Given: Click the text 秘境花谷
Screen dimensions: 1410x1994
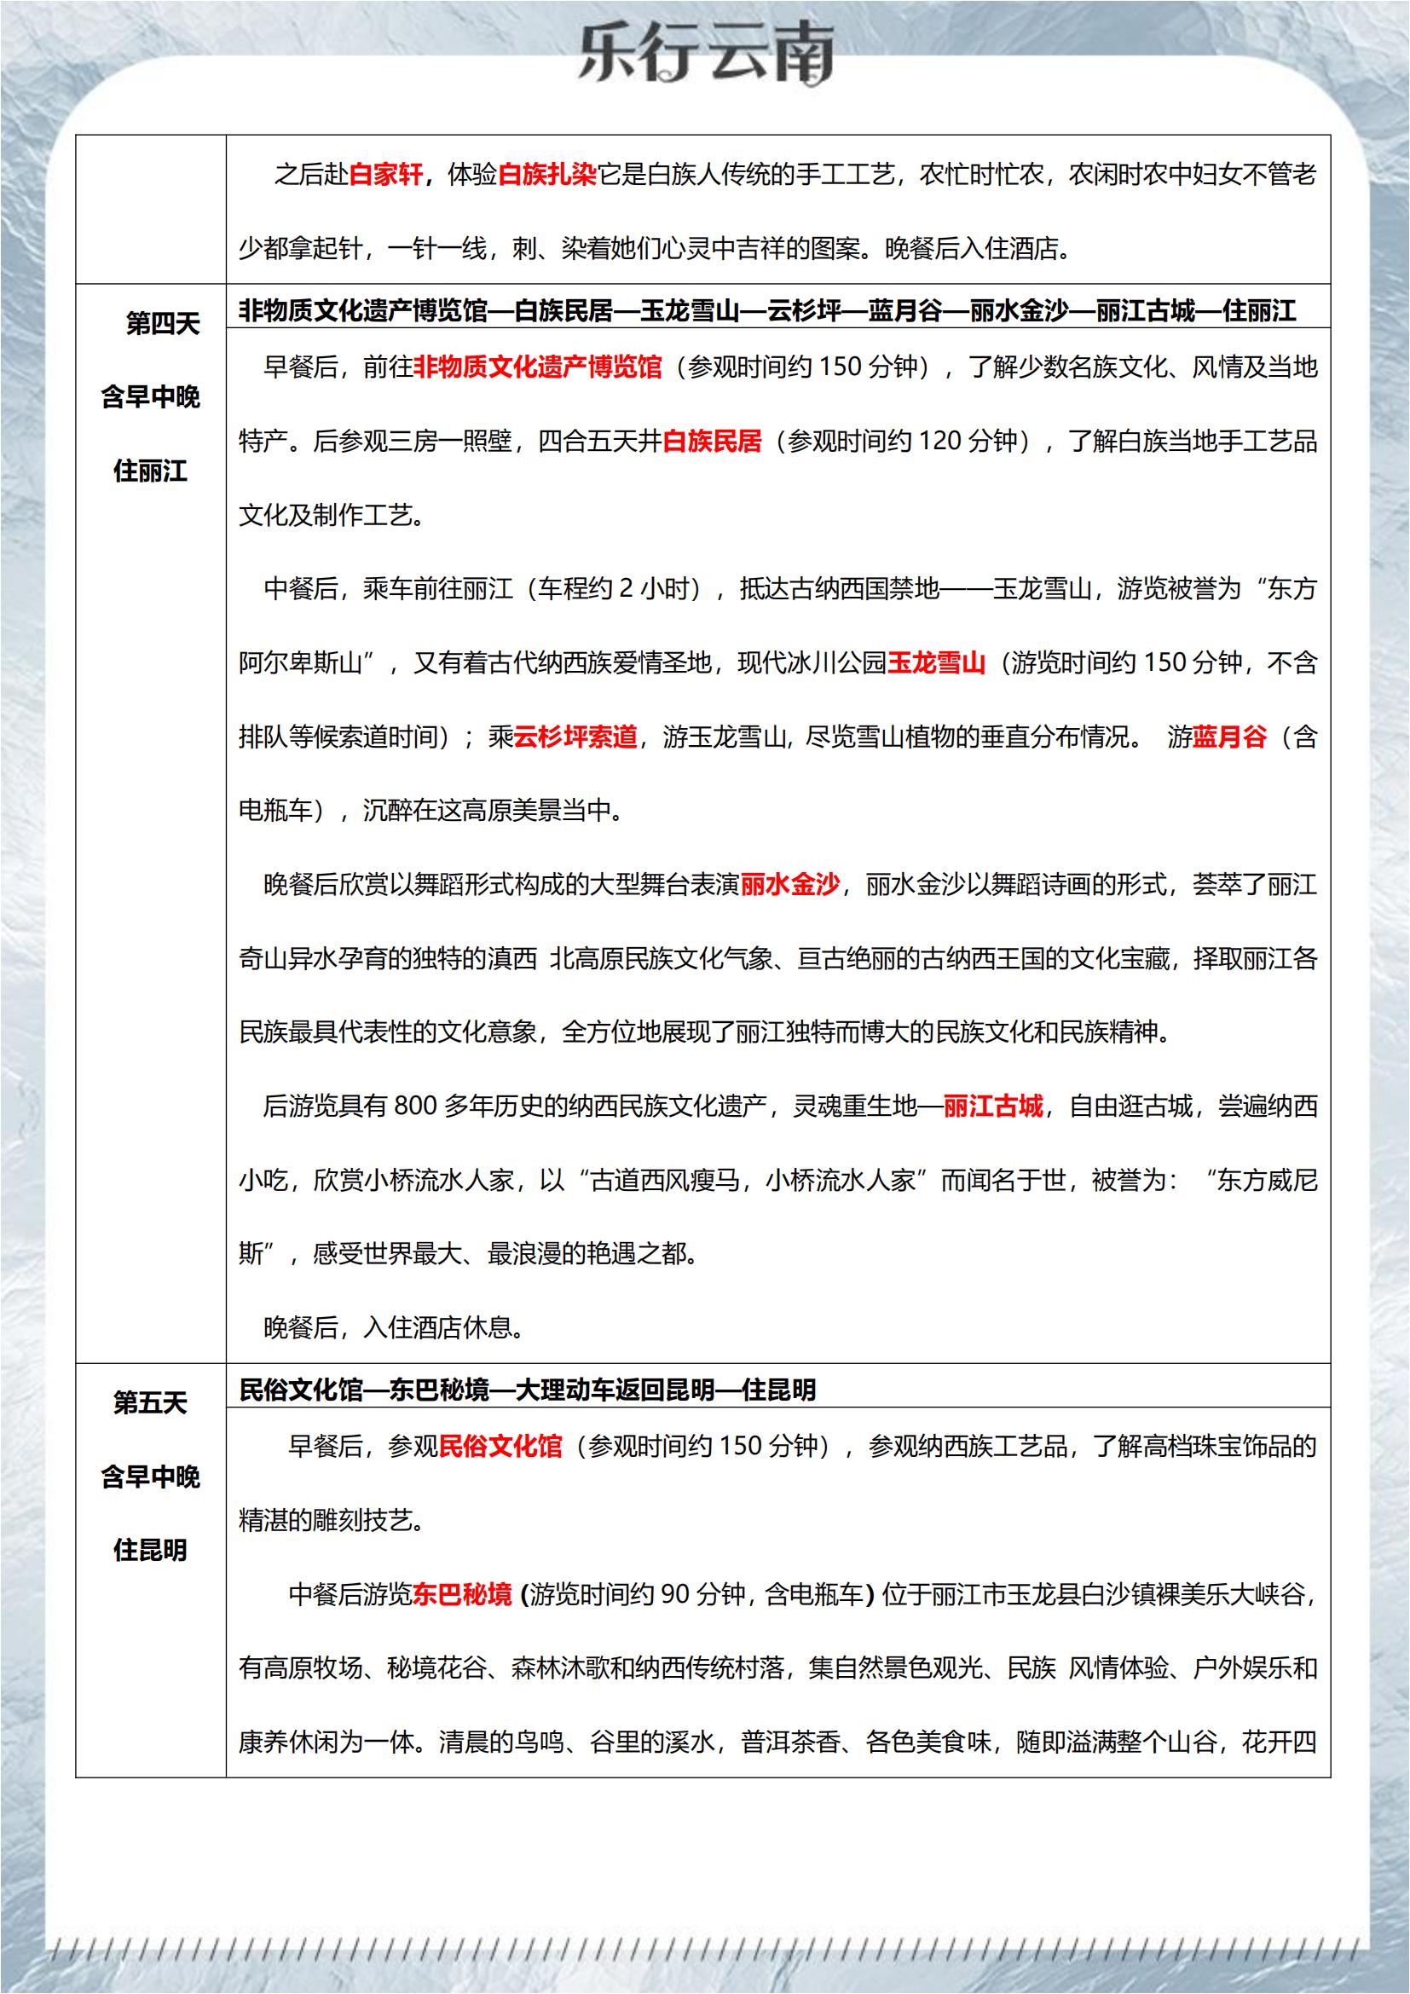Looking at the screenshot, I should [x=437, y=1667].
